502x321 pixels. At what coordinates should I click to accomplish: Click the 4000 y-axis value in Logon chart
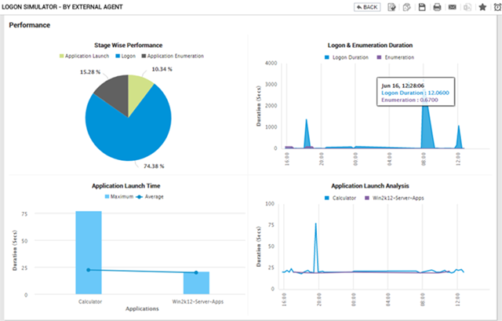(x=271, y=63)
